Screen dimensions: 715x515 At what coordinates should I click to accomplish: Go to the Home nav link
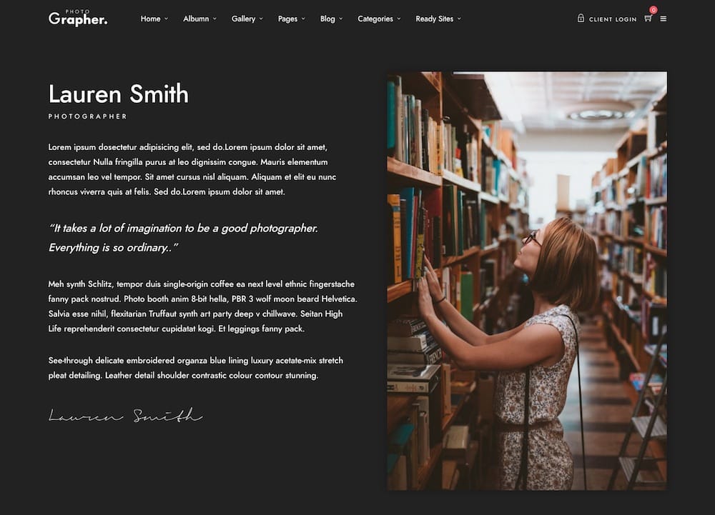pos(150,19)
